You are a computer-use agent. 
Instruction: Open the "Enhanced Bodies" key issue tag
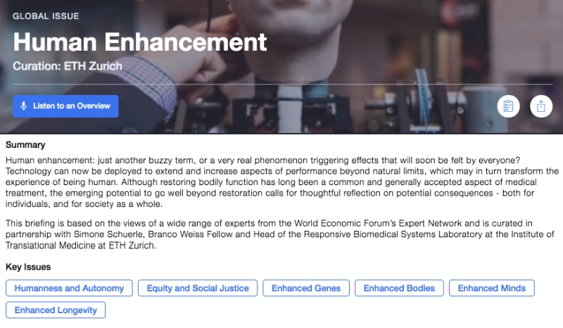pos(399,288)
